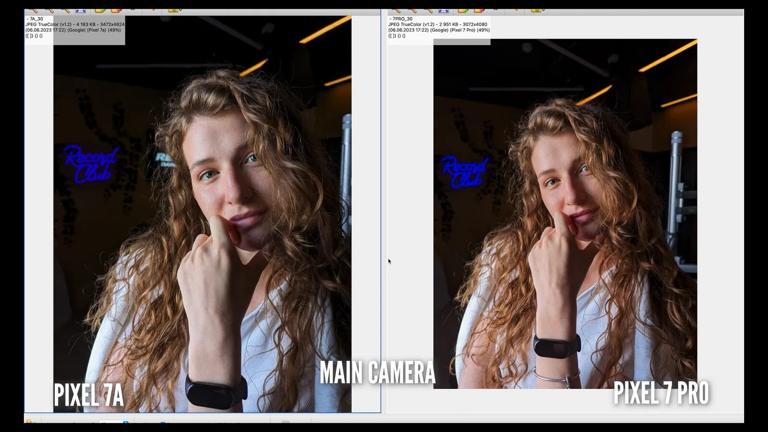Open the small dropdown arrow in right viewer toolbar

pos(543,9)
